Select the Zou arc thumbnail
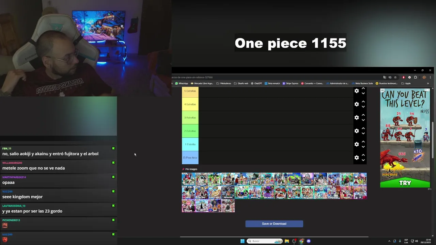 [x=360, y=192]
